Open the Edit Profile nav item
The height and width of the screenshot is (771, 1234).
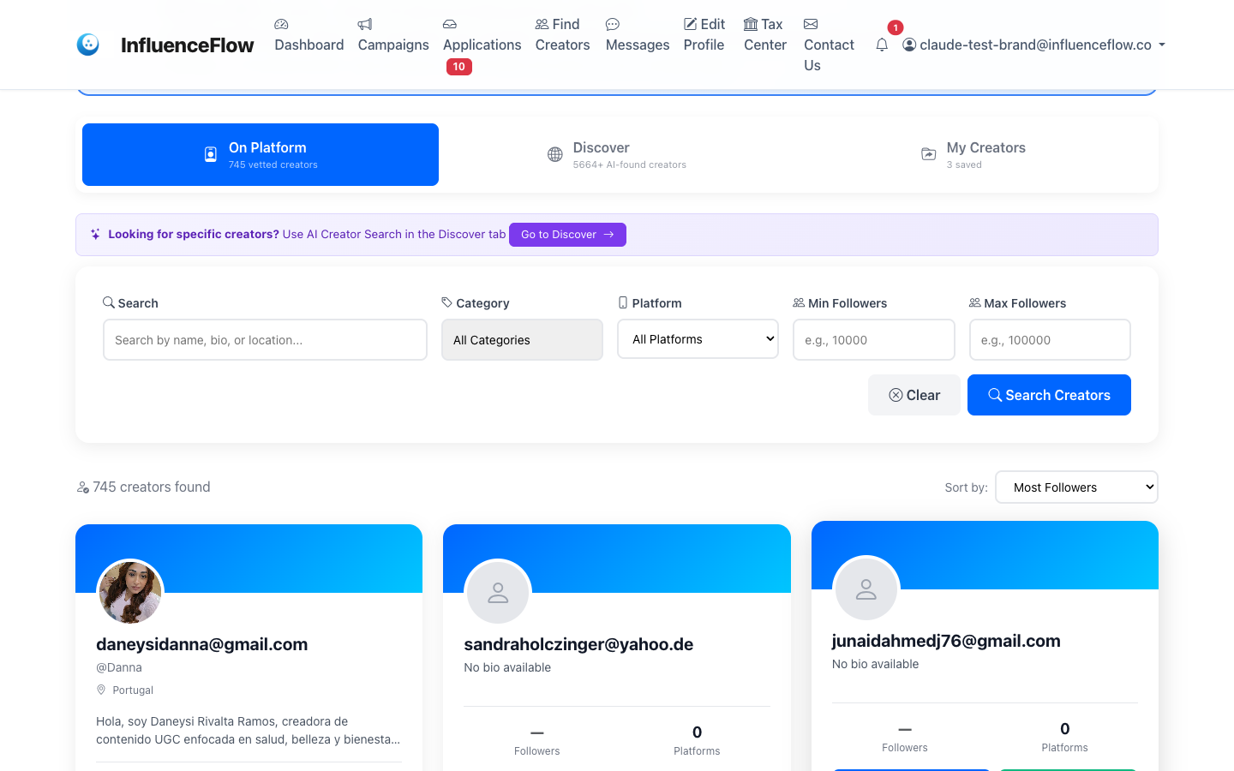pyautogui.click(x=704, y=35)
